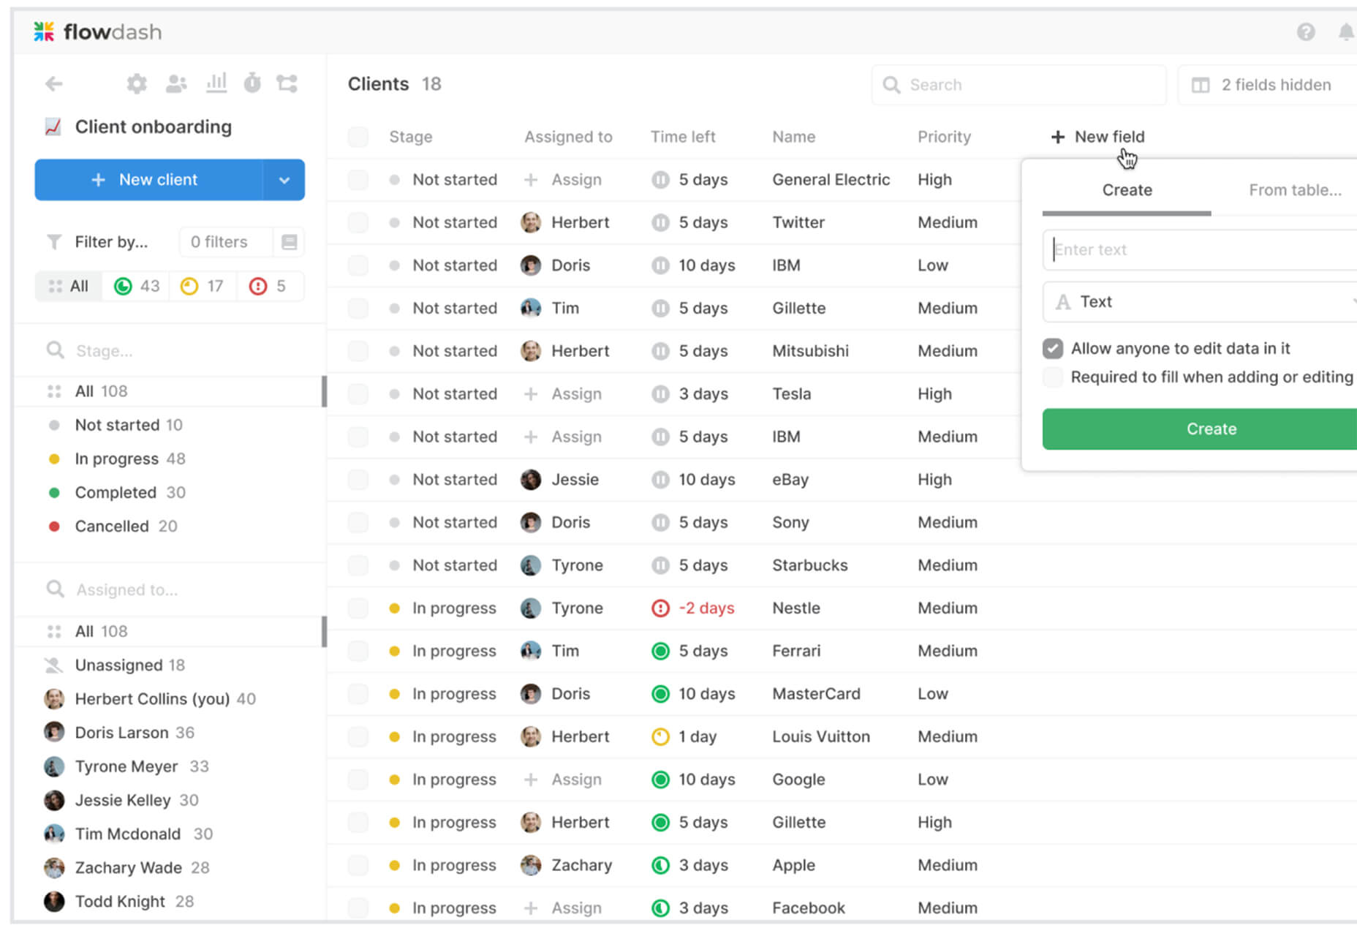
Task: Select the Tesla row checkbox
Action: pos(358,394)
